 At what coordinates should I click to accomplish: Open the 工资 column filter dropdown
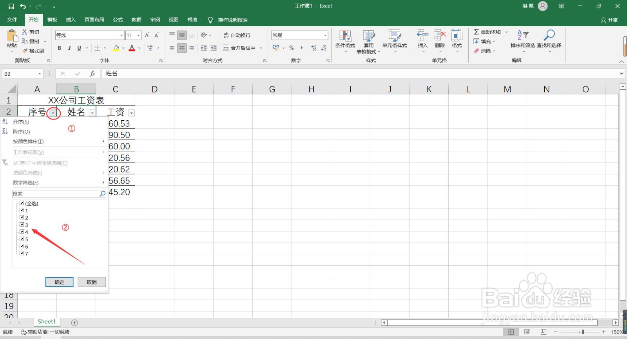[x=131, y=113]
